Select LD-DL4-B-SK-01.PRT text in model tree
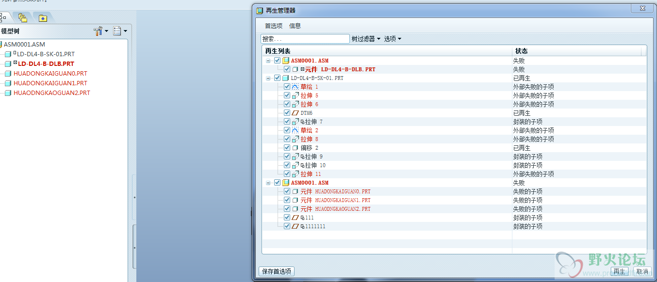The width and height of the screenshot is (657, 282). (46, 54)
